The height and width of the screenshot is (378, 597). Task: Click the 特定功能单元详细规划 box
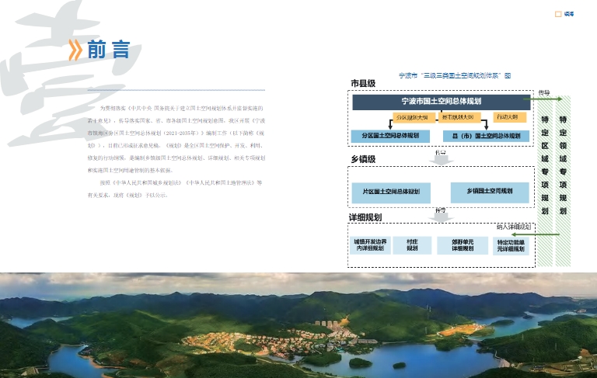pyautogui.click(x=510, y=245)
